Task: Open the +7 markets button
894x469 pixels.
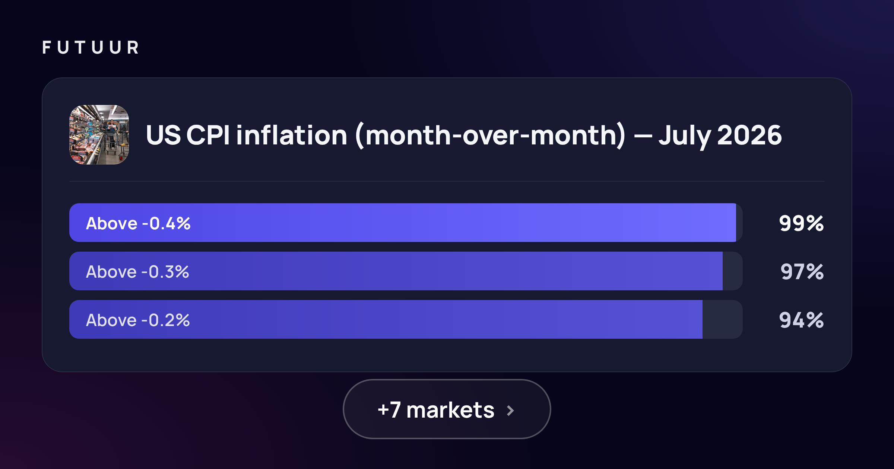Action: point(447,409)
